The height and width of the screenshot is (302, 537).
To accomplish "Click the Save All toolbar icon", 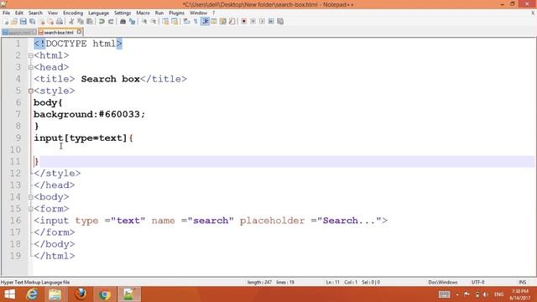I will [x=32, y=22].
